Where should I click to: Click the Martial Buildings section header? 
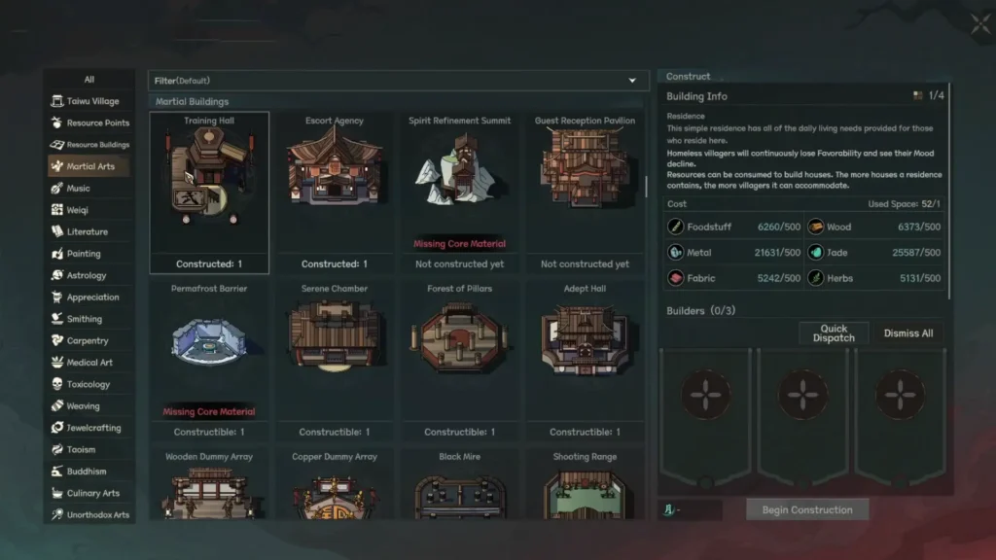coord(192,101)
